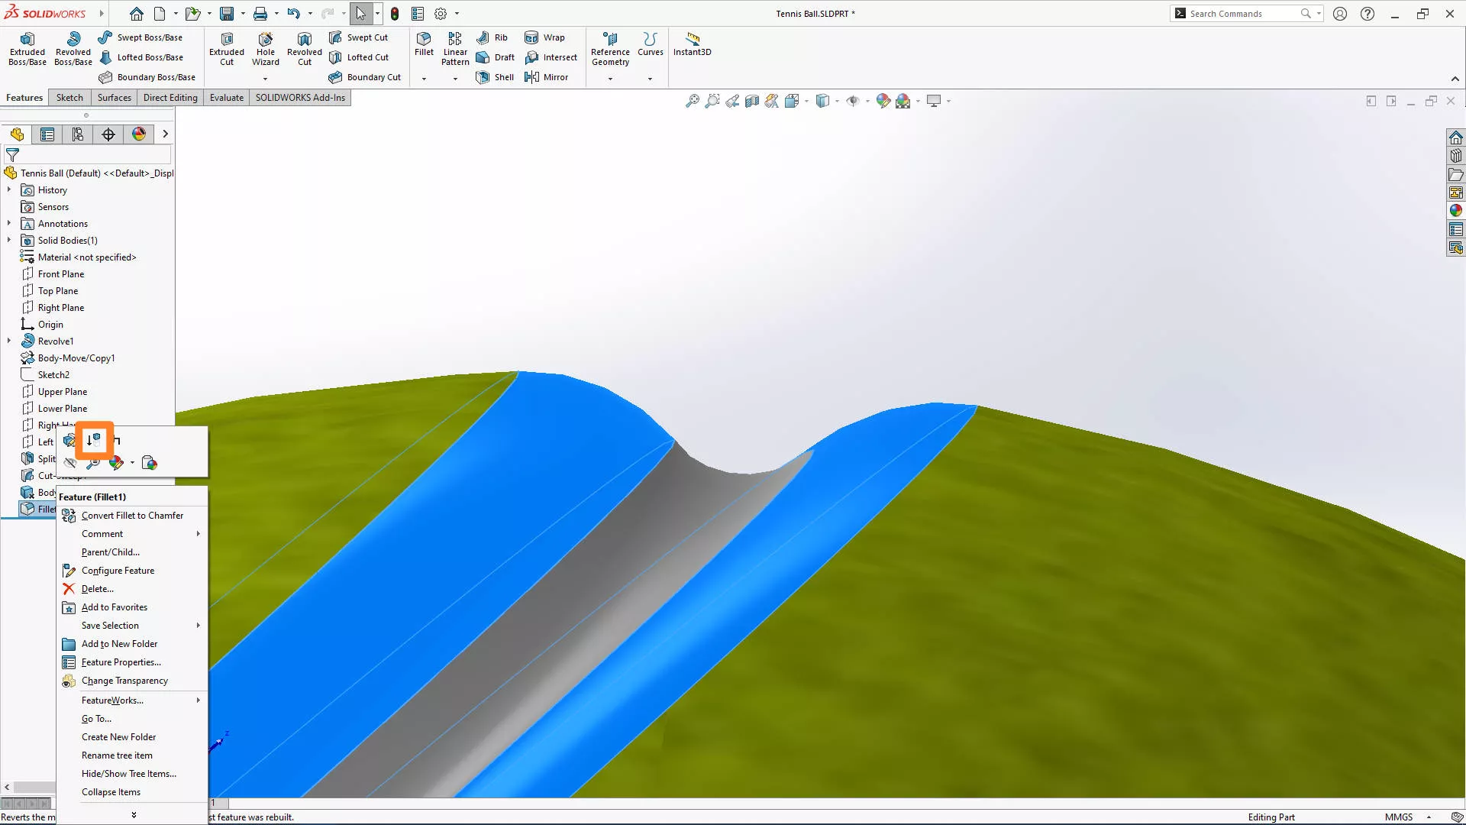This screenshot has width=1466, height=825.
Task: Switch to the Sketch tab
Action: pos(69,97)
